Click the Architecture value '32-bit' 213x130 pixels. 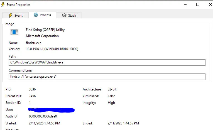tap(112, 89)
